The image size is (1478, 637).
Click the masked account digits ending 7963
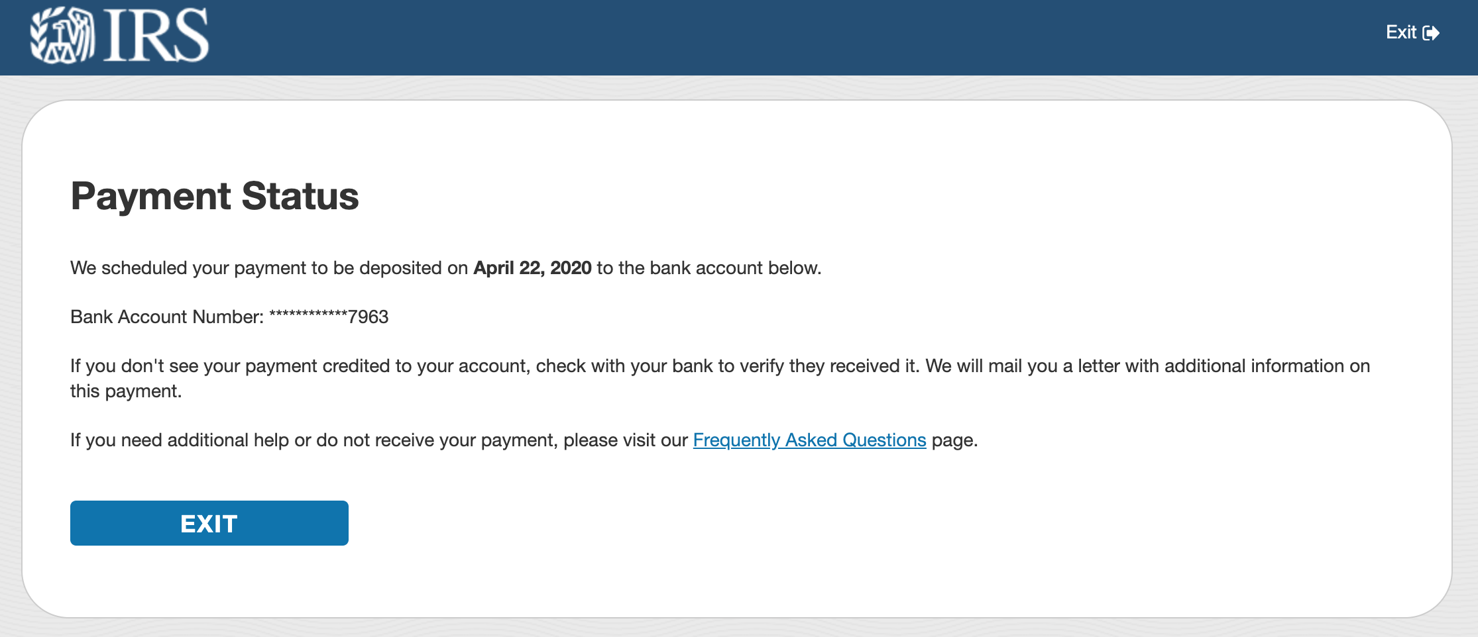click(x=329, y=317)
